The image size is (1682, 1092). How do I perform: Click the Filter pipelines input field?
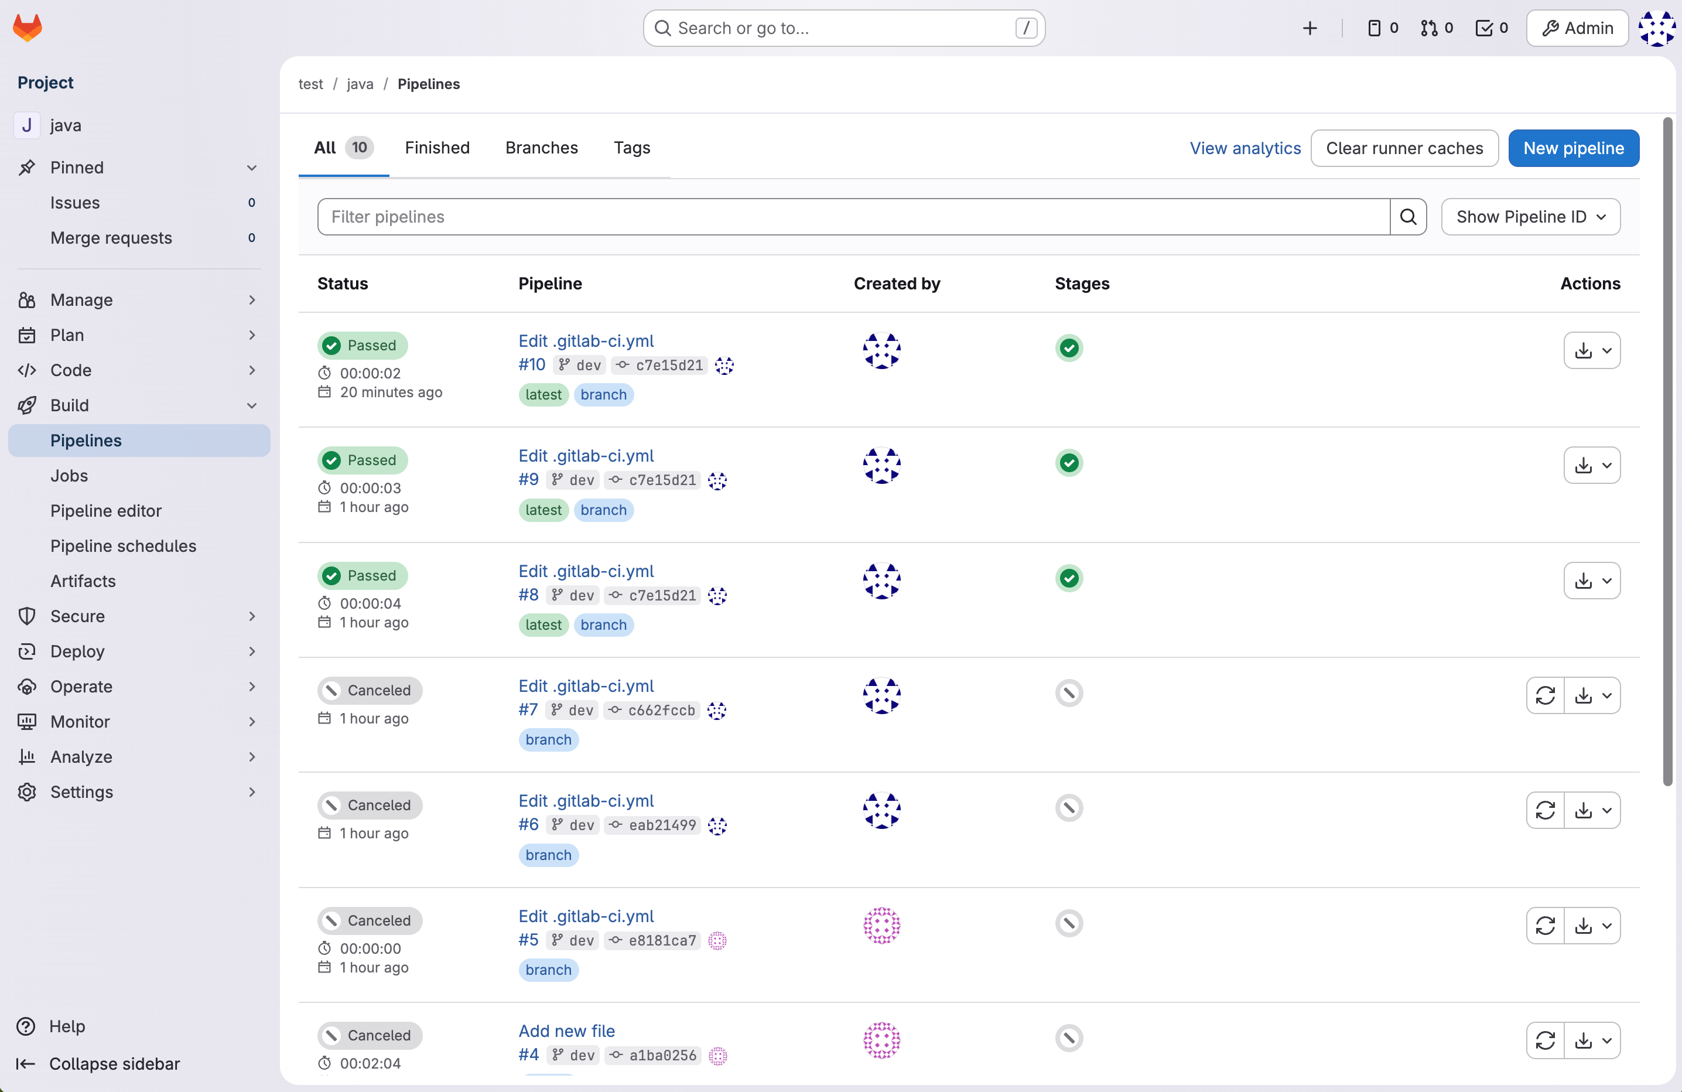pos(852,217)
